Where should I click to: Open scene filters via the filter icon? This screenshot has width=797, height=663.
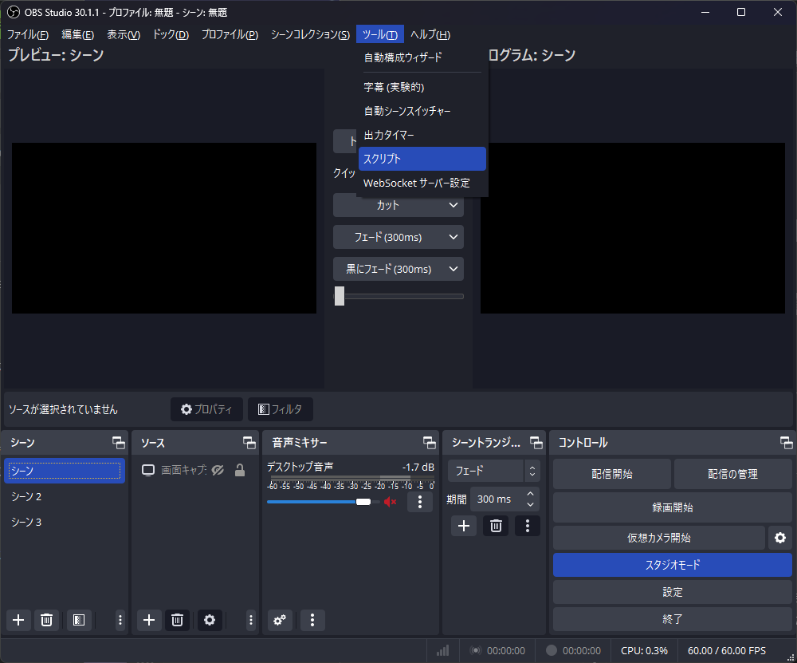tap(77, 620)
